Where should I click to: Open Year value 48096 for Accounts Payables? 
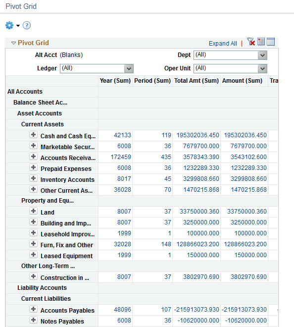123,310
